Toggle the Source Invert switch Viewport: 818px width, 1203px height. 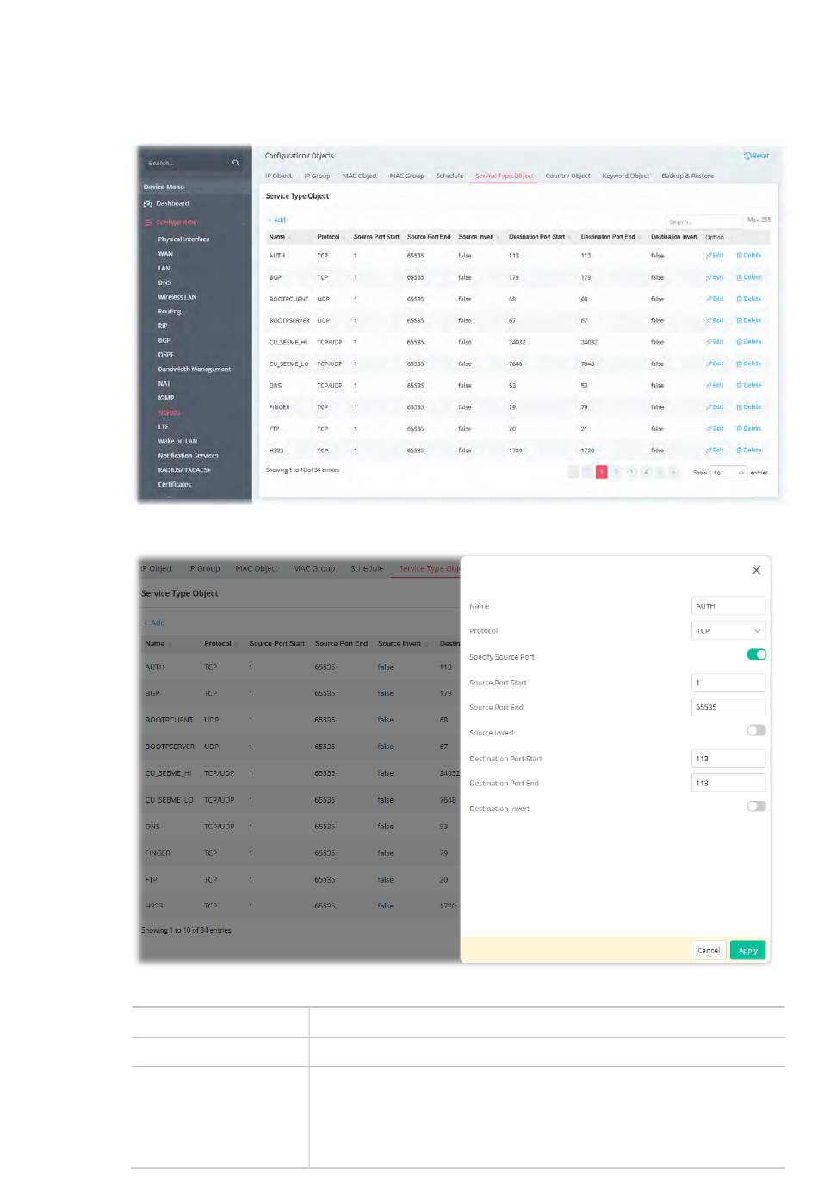coord(756,730)
